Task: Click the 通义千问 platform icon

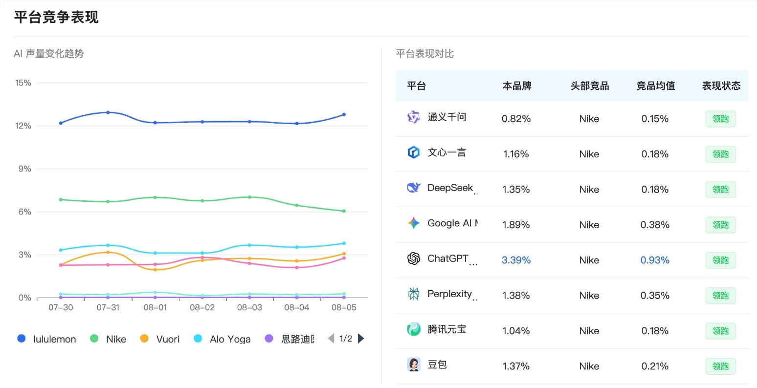Action: click(414, 117)
